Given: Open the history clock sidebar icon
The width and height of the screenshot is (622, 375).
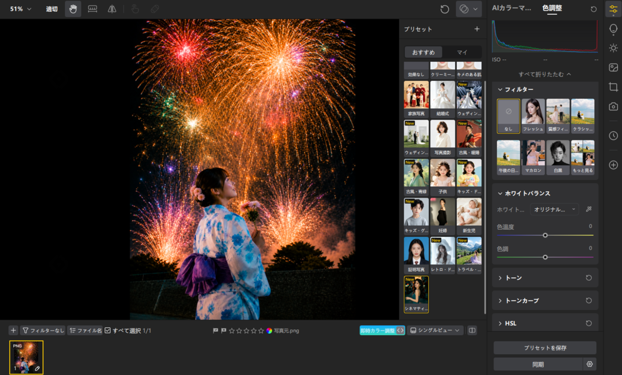Looking at the screenshot, I should (x=613, y=136).
